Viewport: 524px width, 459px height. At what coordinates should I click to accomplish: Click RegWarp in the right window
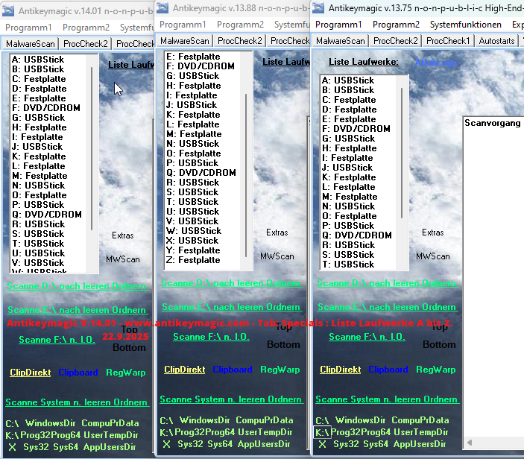coord(435,370)
